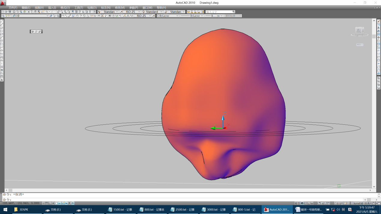Screen dimensions: 381x214
Task: Click the AutoCAD application logo button
Action: pyautogui.click(x=3, y=3)
